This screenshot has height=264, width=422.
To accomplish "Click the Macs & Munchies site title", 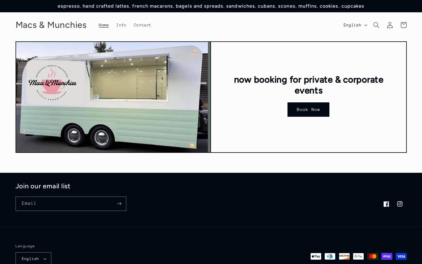I will (x=51, y=25).
